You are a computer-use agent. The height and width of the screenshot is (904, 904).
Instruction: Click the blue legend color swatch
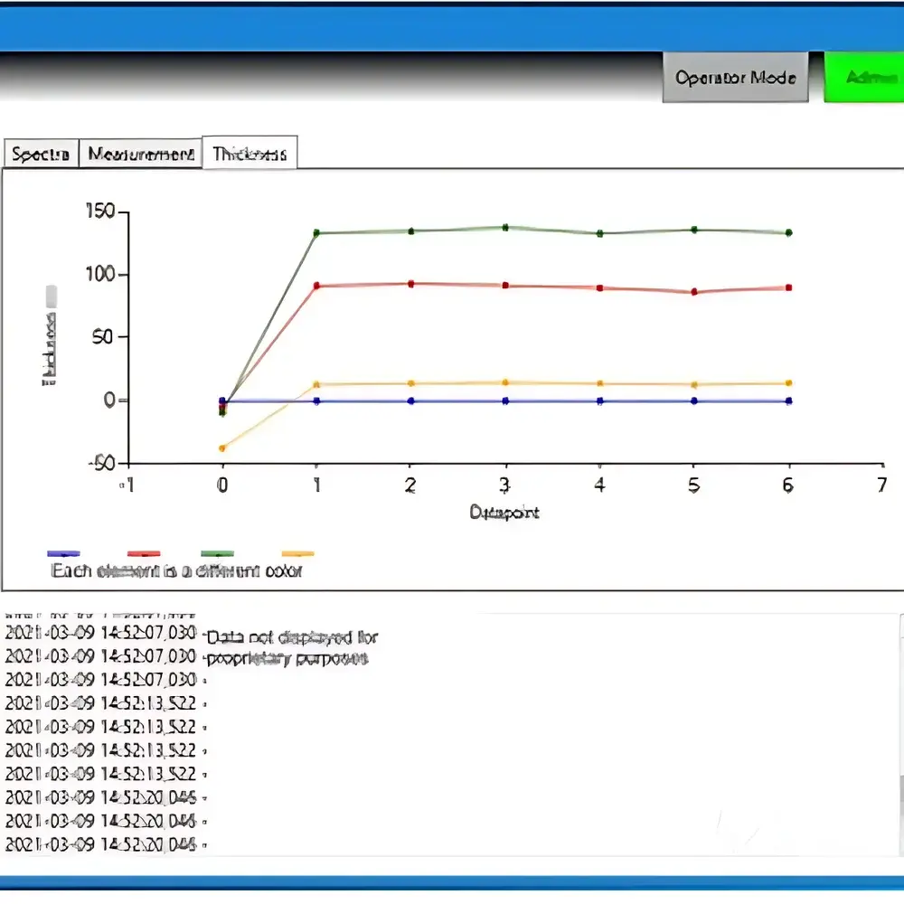63,553
